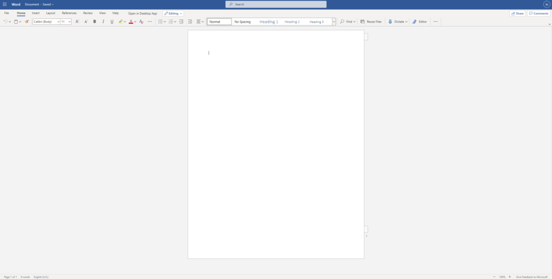Insert a bulleted list
The width and height of the screenshot is (552, 279).
160,22
